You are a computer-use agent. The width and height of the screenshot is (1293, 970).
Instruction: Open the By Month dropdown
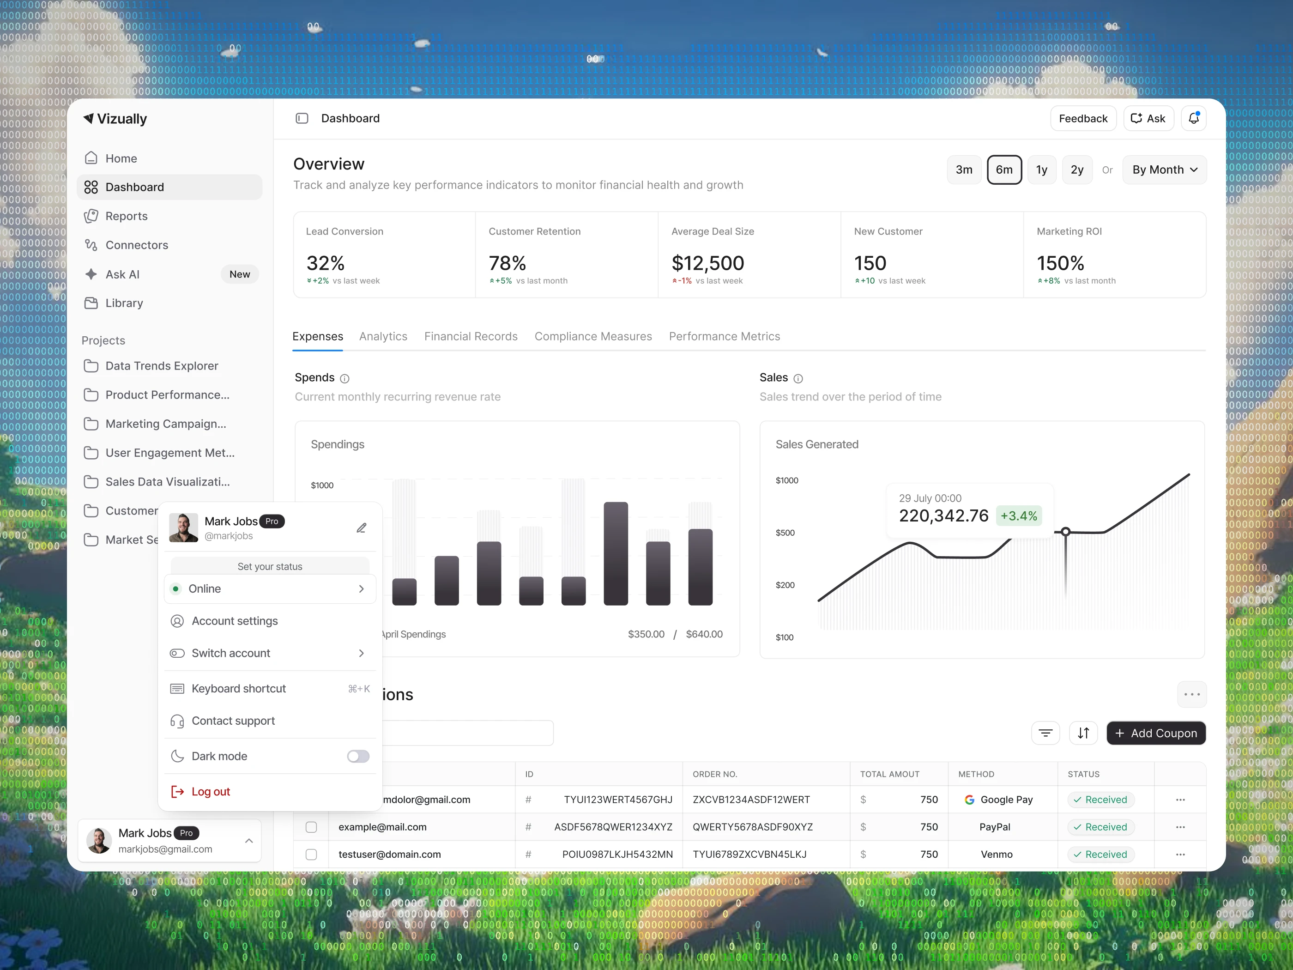tap(1165, 170)
